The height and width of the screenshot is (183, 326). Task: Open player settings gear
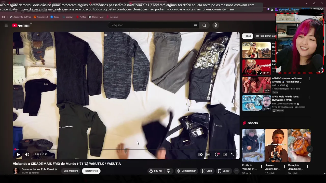pos(216,155)
